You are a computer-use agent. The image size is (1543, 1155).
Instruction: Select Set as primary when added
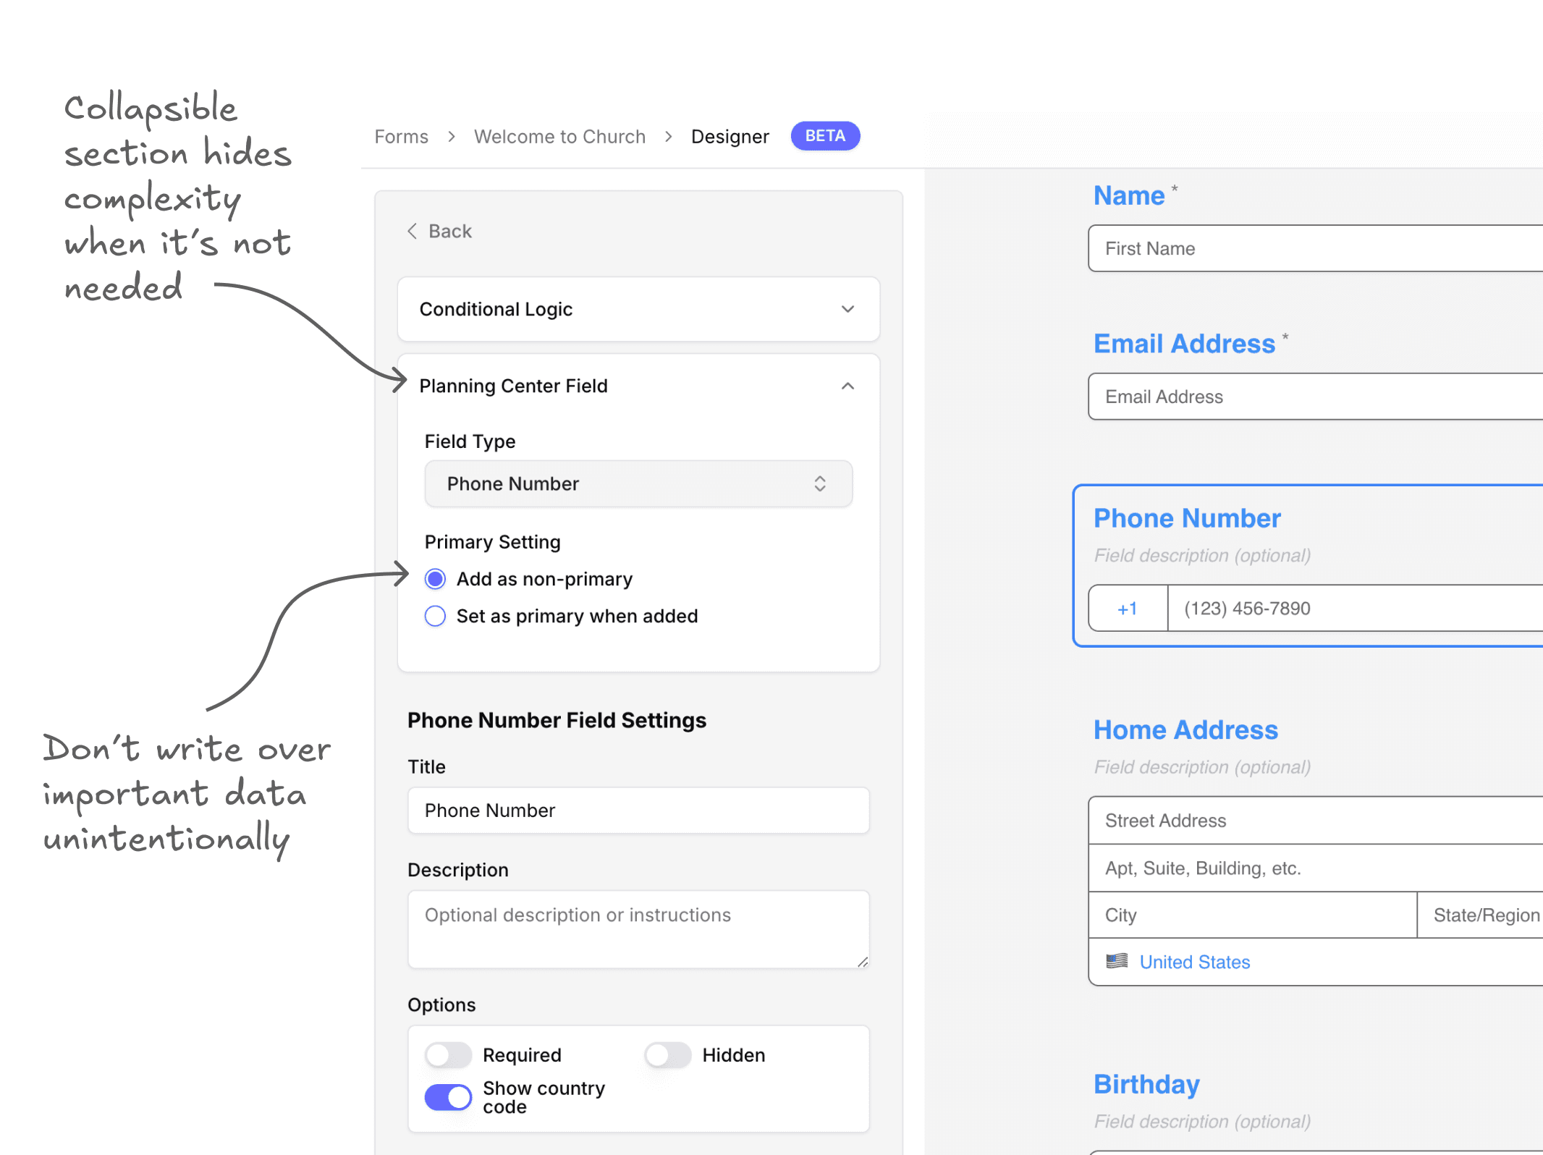pos(435,616)
